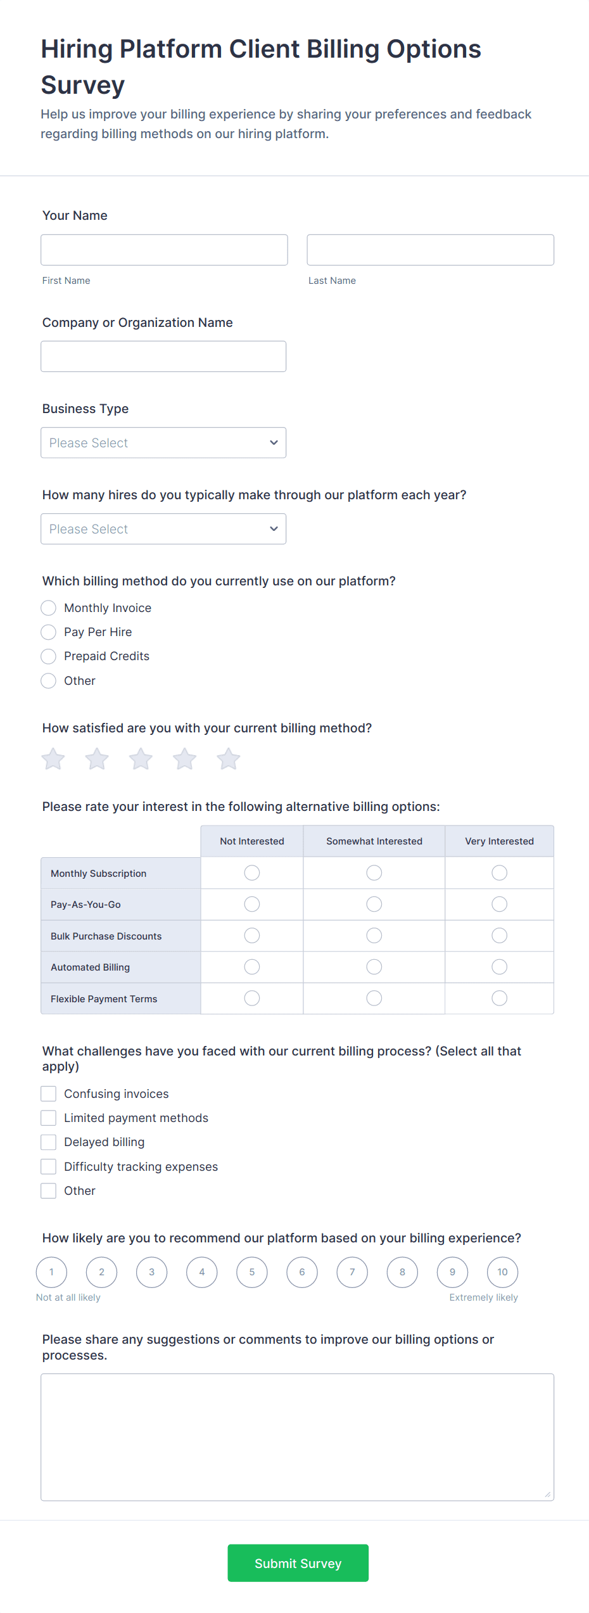The height and width of the screenshot is (1613, 589).
Task: Choose recommendation score 1
Action: click(x=51, y=1272)
